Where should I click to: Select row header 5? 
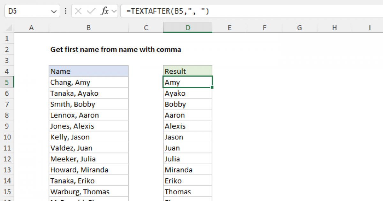pos(7,82)
